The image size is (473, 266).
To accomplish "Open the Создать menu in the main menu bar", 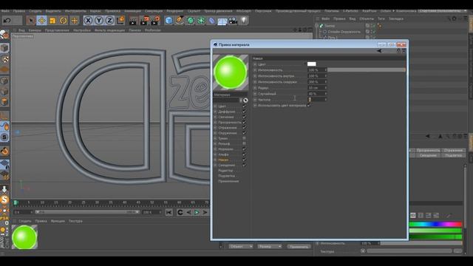I will 35,11.
